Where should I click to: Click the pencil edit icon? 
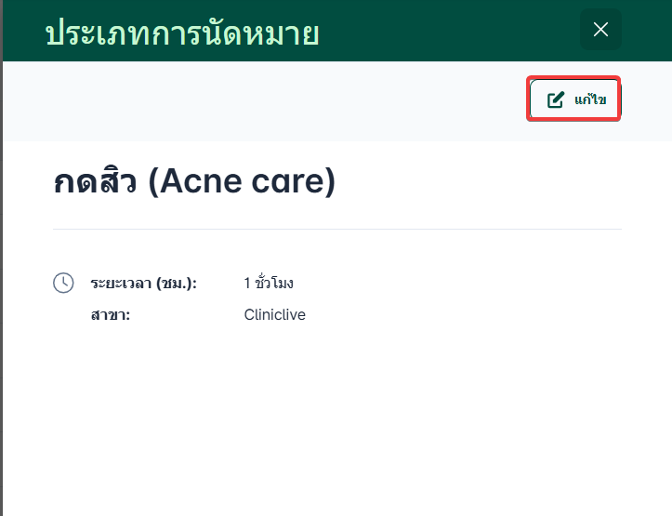556,99
